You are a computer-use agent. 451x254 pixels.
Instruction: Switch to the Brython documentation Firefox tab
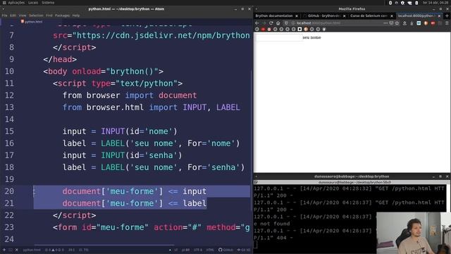tap(274, 16)
